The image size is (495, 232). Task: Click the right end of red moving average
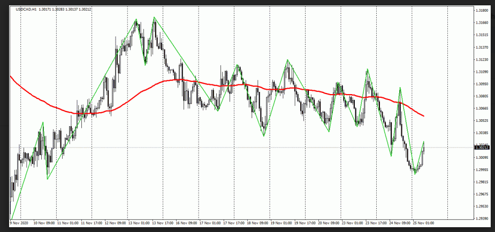tap(424, 116)
